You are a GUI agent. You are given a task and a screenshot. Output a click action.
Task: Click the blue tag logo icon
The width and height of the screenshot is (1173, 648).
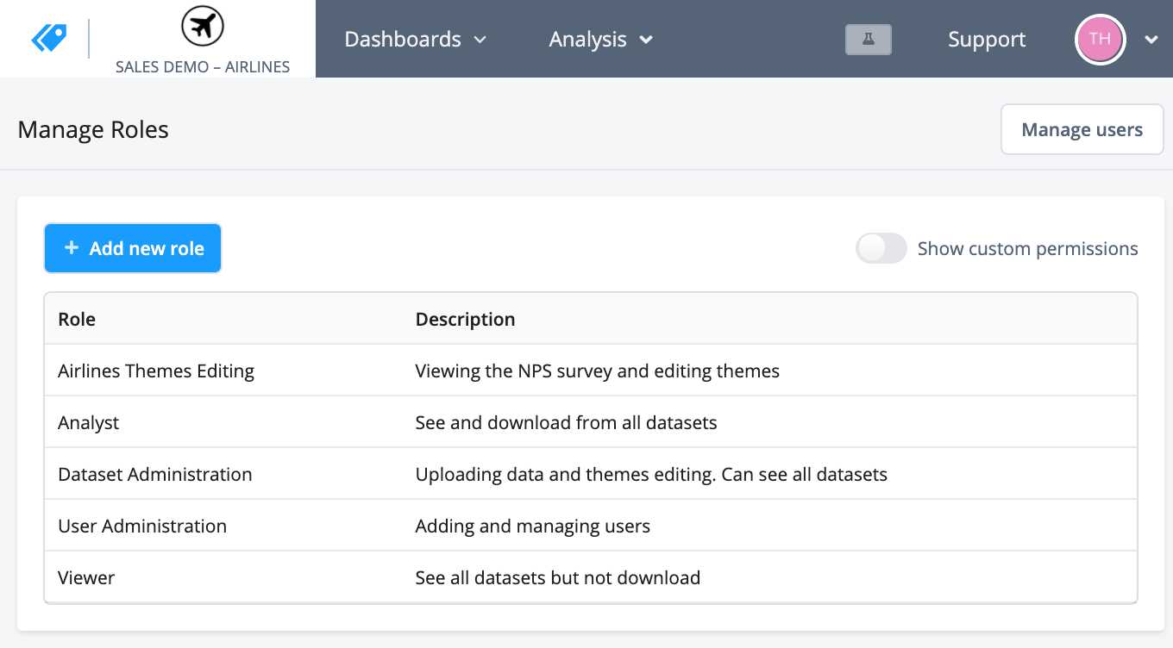(x=48, y=39)
